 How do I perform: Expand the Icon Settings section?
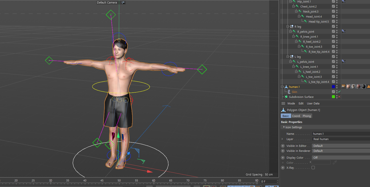pos(284,127)
